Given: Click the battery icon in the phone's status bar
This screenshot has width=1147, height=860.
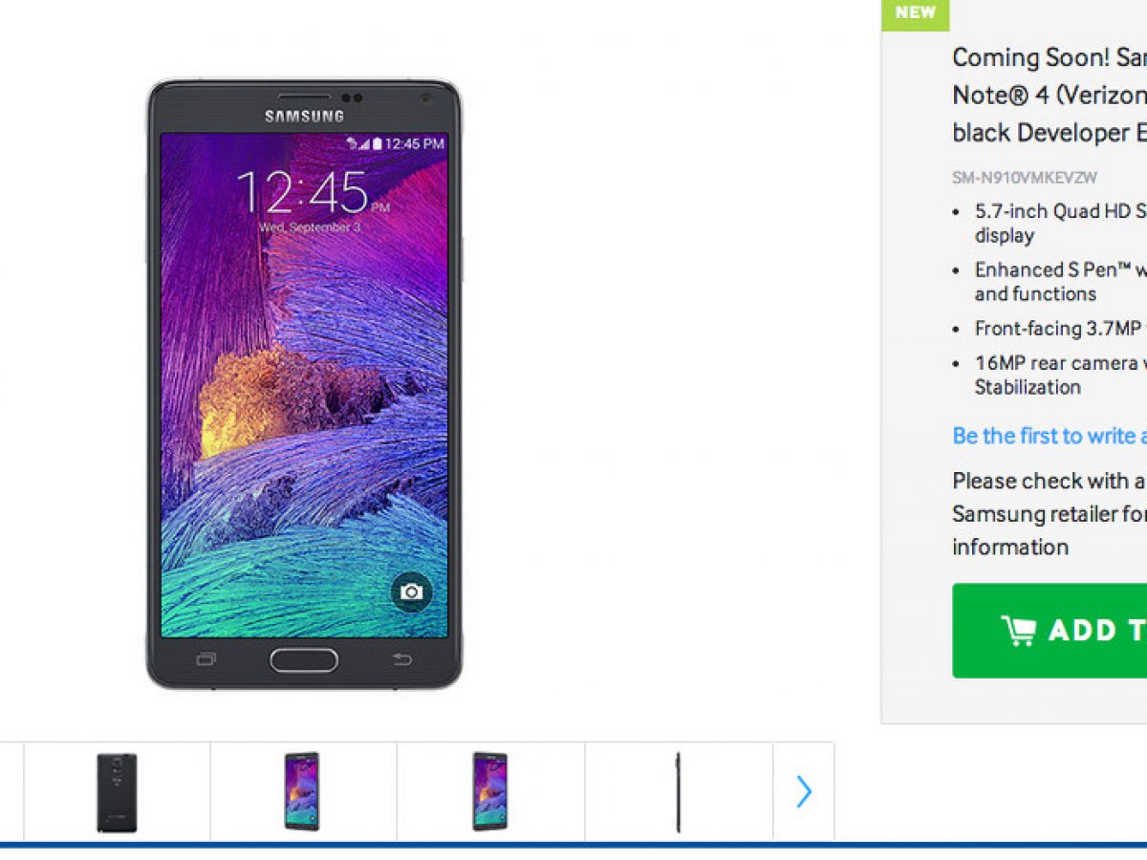Looking at the screenshot, I should (x=378, y=143).
